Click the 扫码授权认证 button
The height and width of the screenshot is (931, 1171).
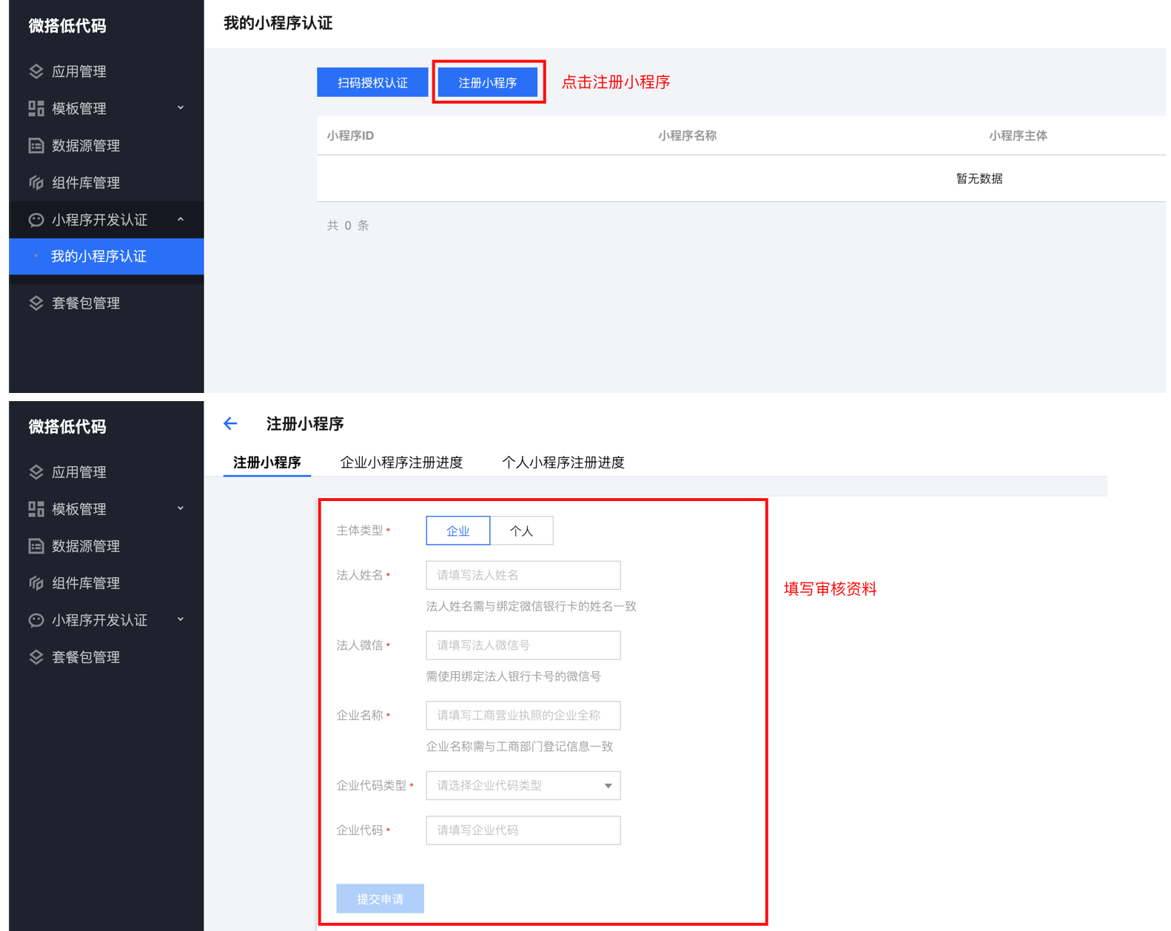[372, 82]
